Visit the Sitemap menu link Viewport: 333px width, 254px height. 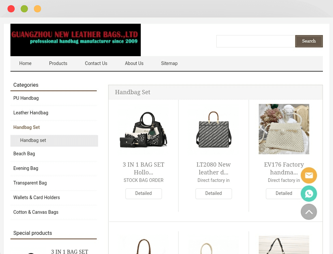tap(169, 63)
